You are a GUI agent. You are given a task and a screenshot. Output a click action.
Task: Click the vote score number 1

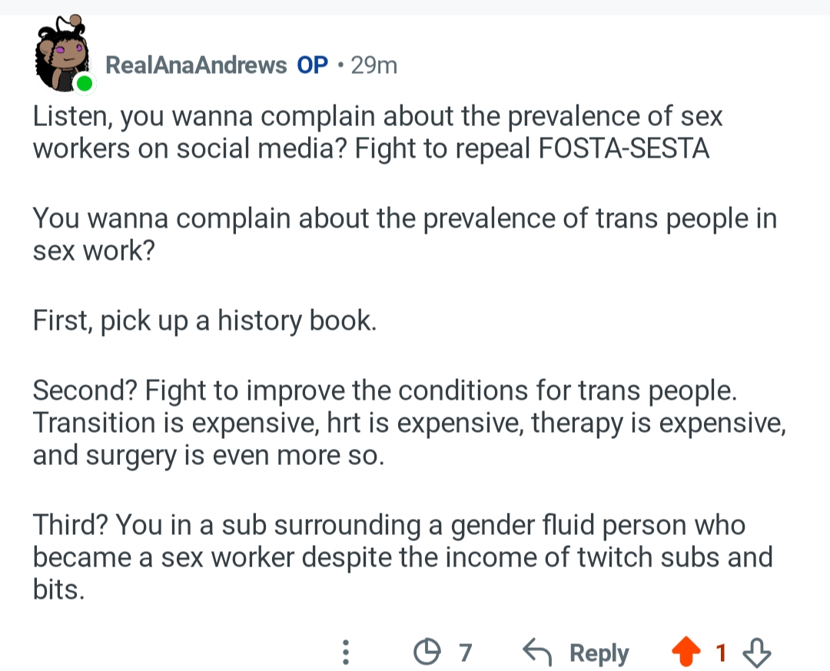[721, 653]
